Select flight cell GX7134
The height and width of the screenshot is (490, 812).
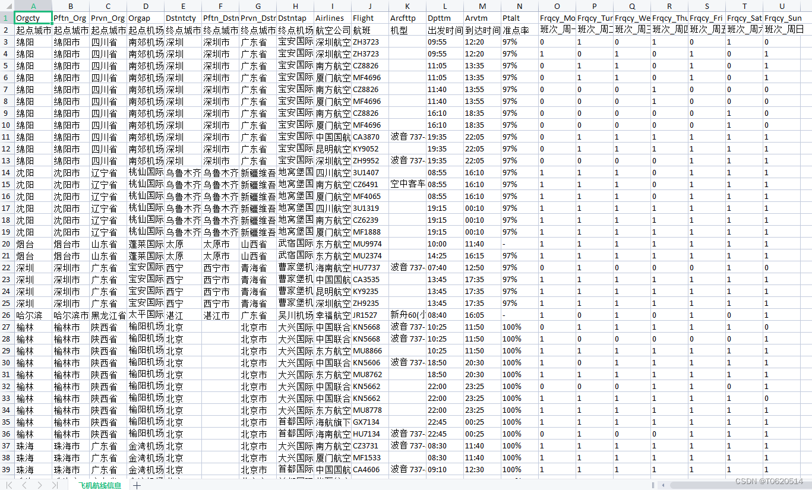(370, 422)
